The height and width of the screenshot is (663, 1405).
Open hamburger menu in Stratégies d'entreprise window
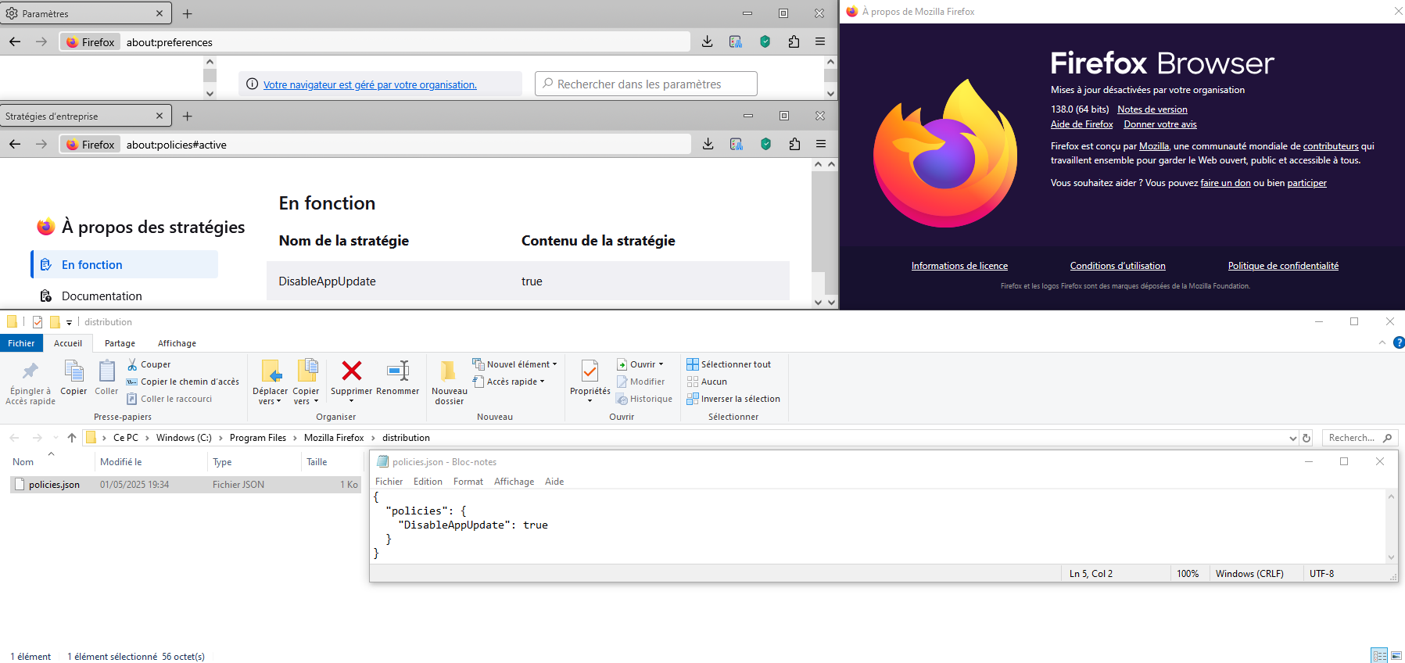821,144
